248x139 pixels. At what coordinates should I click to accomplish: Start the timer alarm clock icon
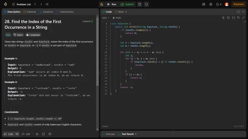(x=140, y=4)
